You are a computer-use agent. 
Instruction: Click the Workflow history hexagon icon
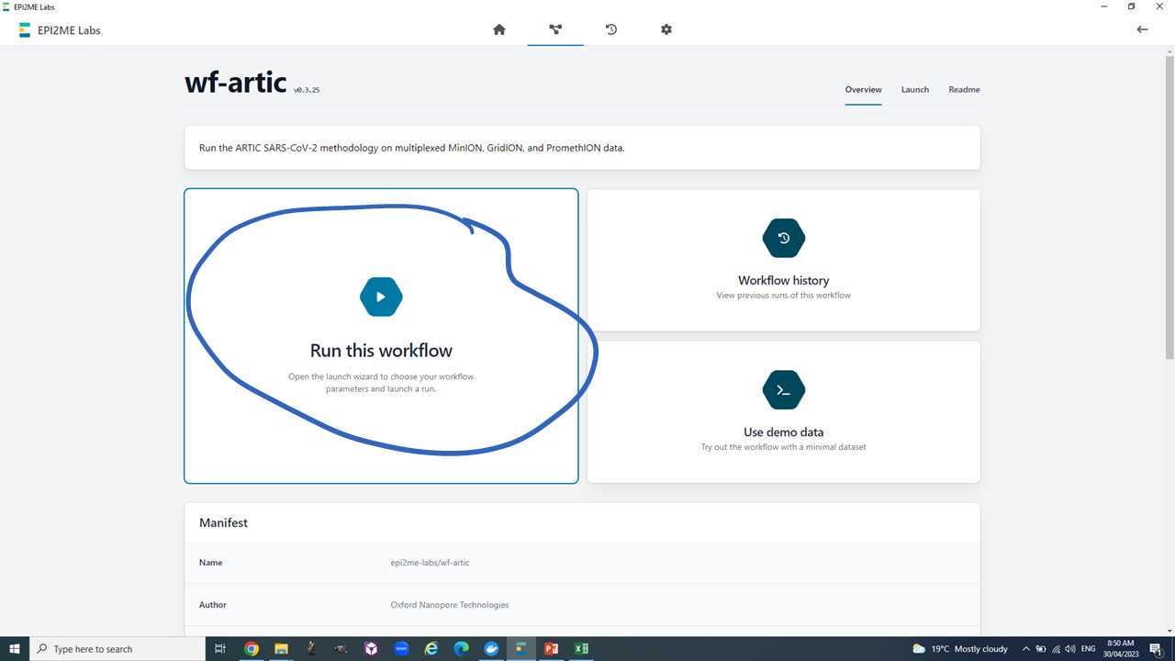coord(783,238)
